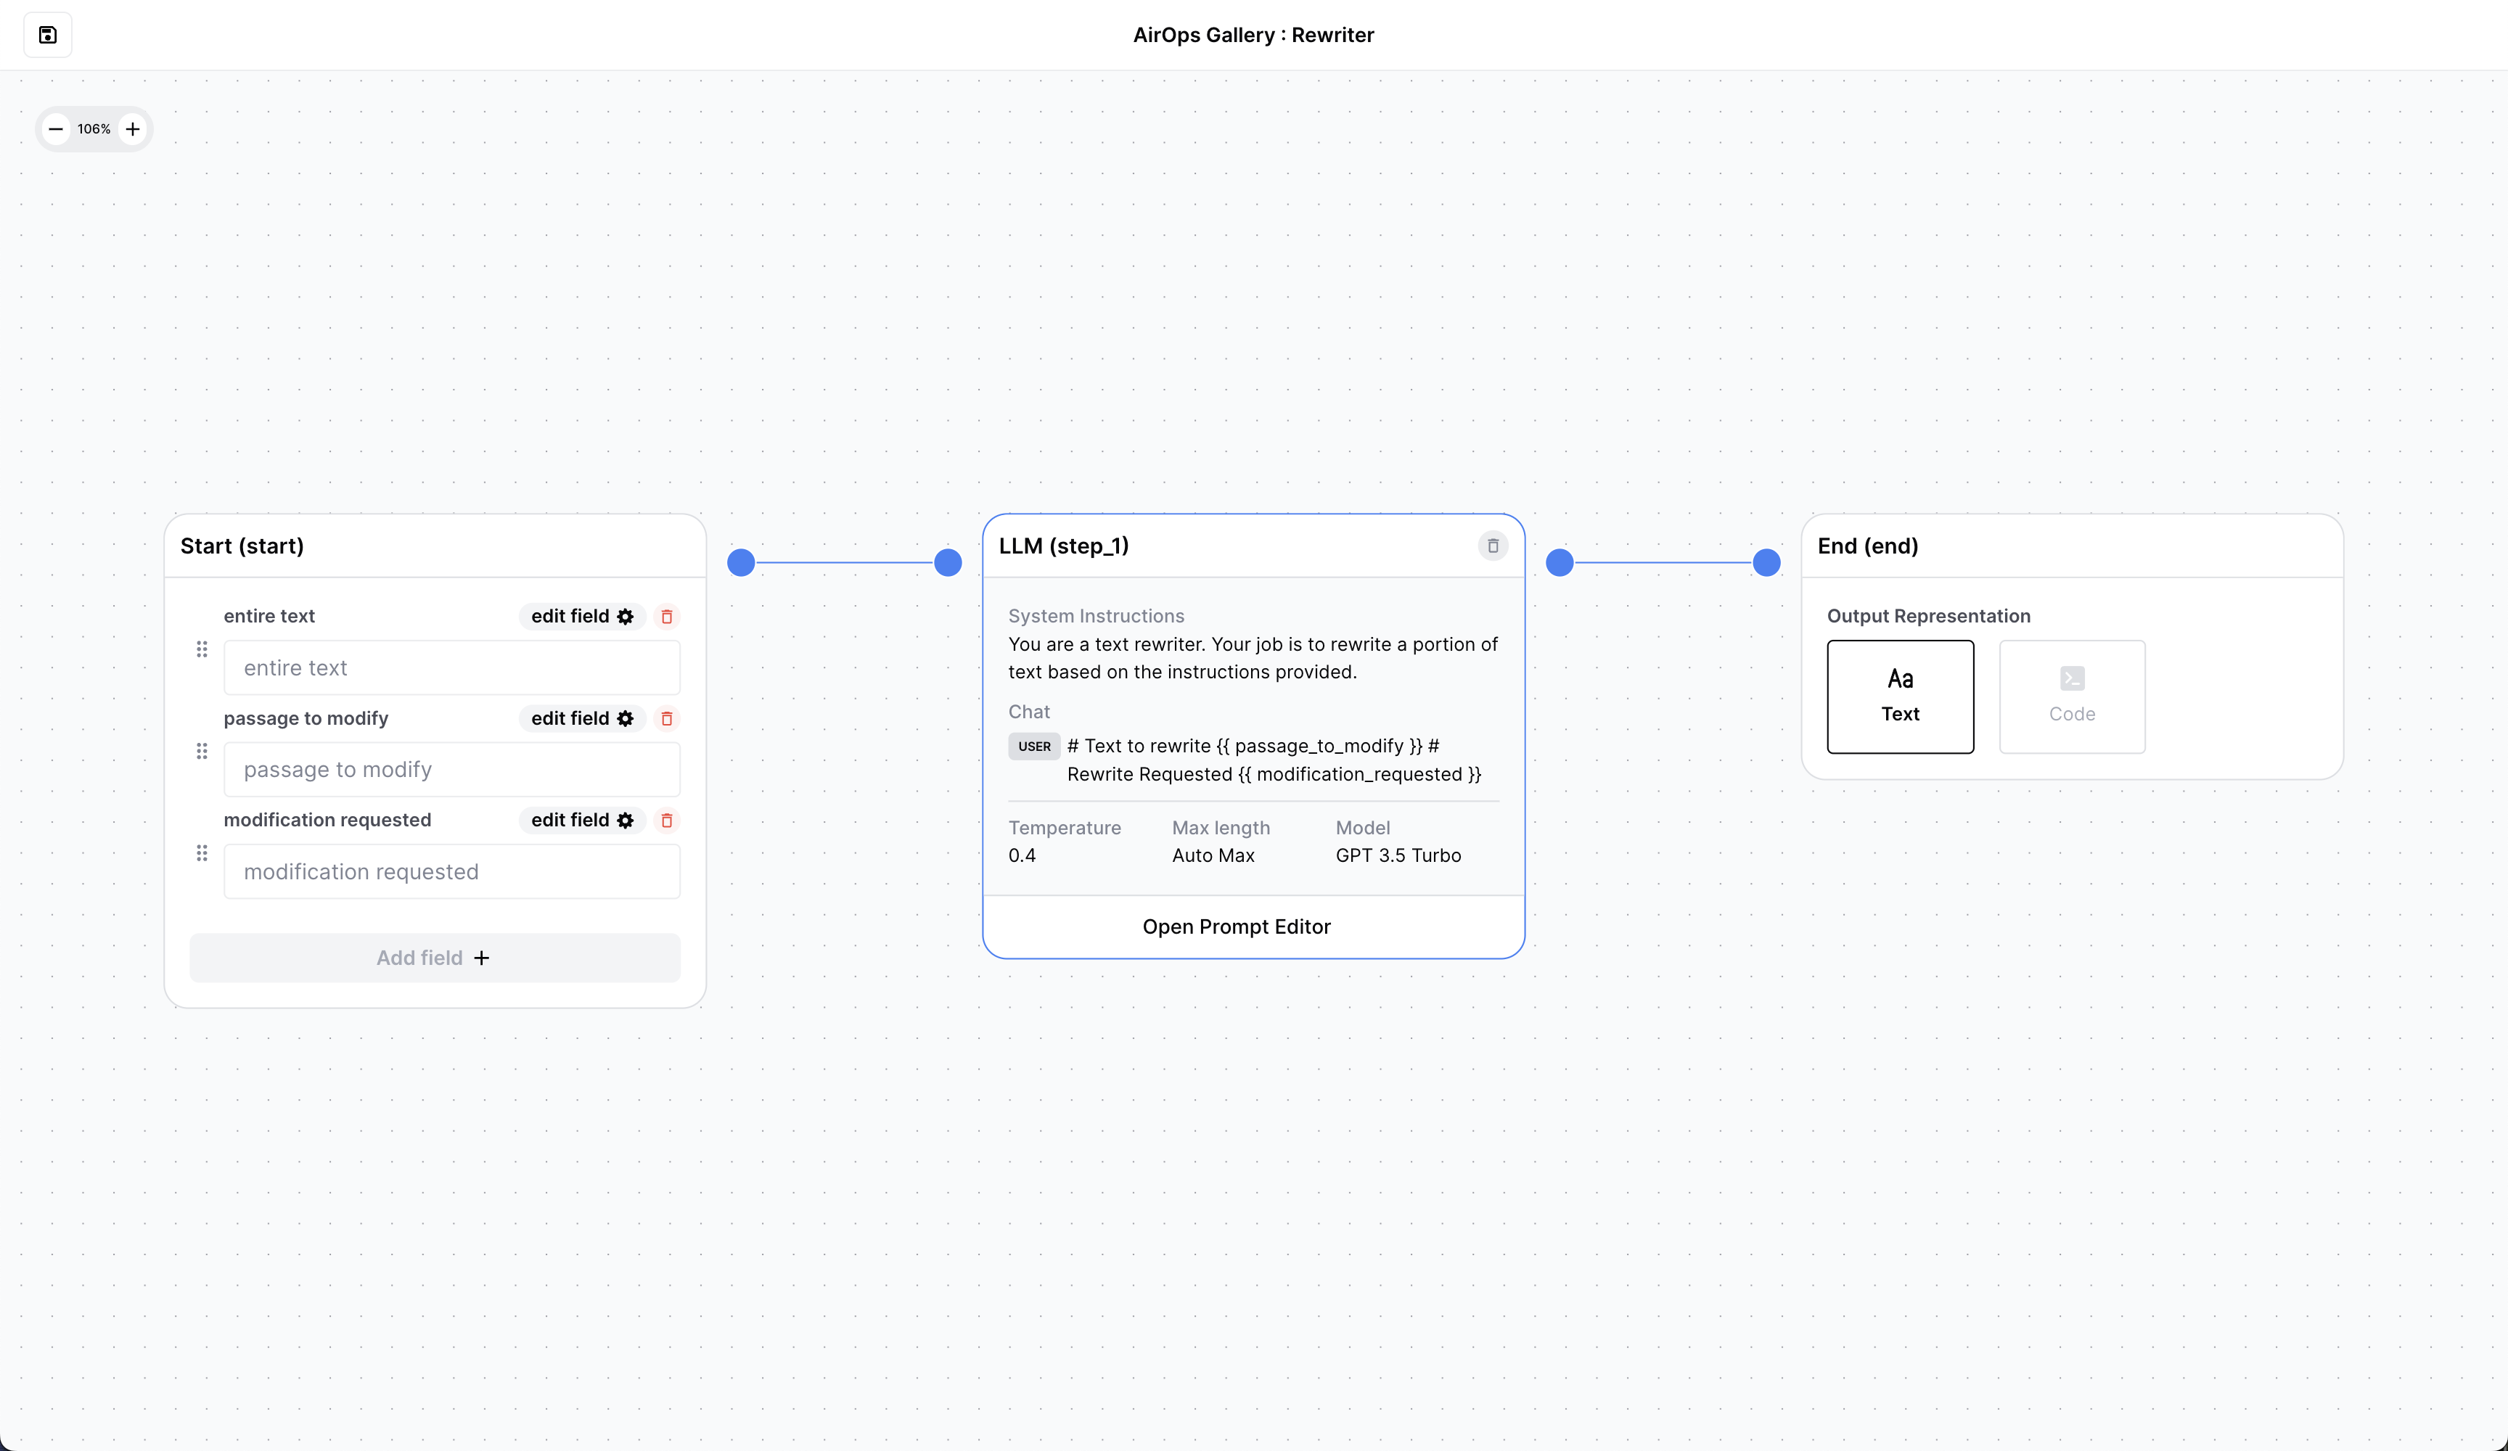Delete the entire text field

pyautogui.click(x=667, y=617)
